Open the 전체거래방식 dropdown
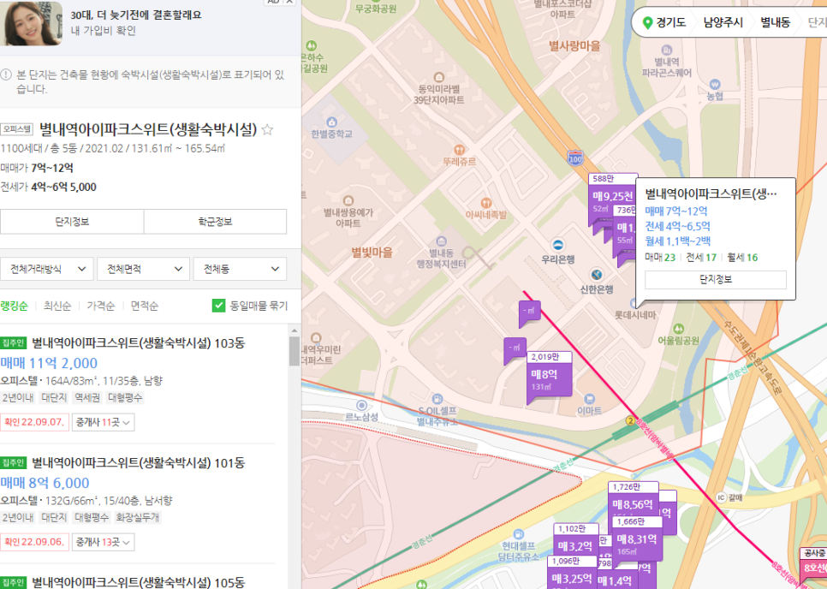Screen dimensions: 827x589 point(47,269)
